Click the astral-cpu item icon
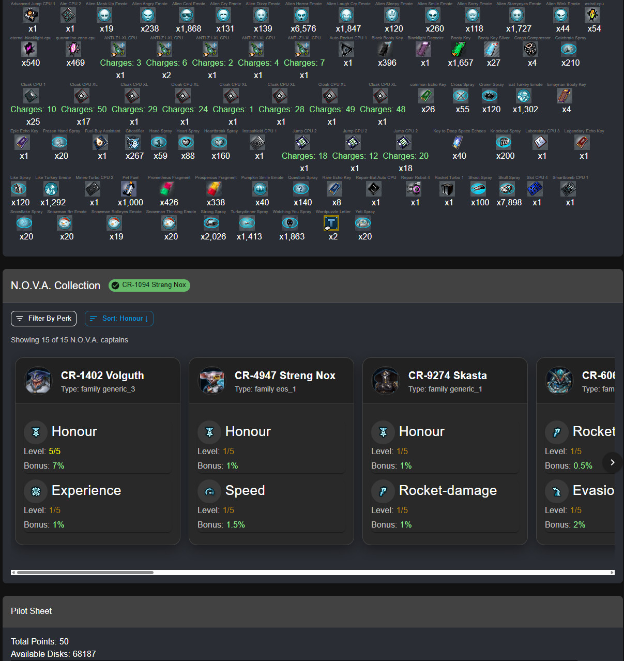 (592, 16)
